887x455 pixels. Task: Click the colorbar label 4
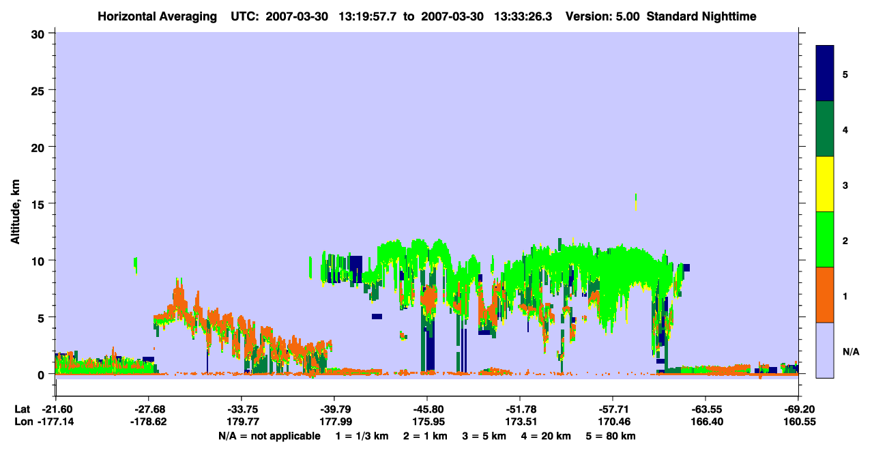[845, 129]
